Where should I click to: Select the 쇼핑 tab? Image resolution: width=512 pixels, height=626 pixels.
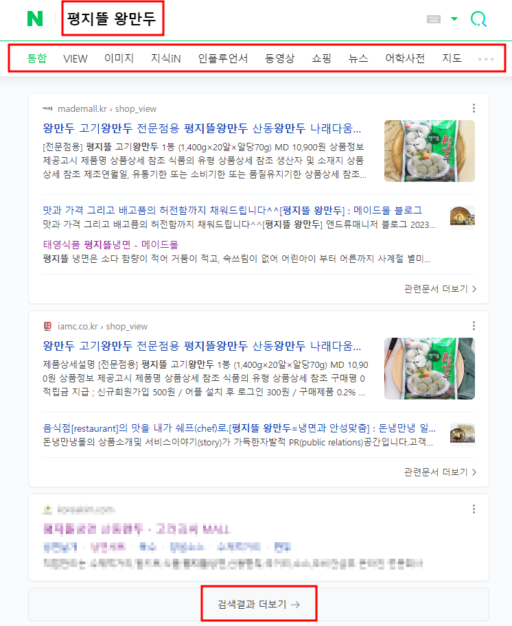(321, 58)
